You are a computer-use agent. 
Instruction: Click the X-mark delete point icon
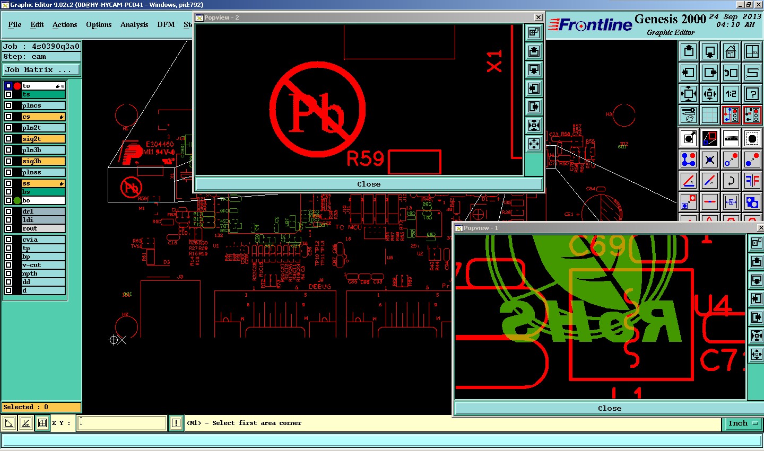pyautogui.click(x=710, y=160)
